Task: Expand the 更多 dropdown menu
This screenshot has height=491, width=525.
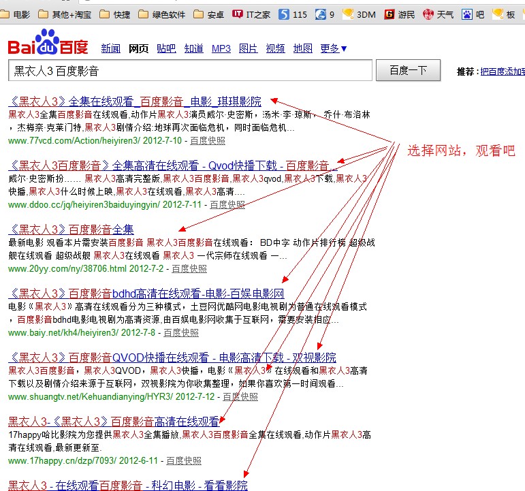Action: coord(334,48)
